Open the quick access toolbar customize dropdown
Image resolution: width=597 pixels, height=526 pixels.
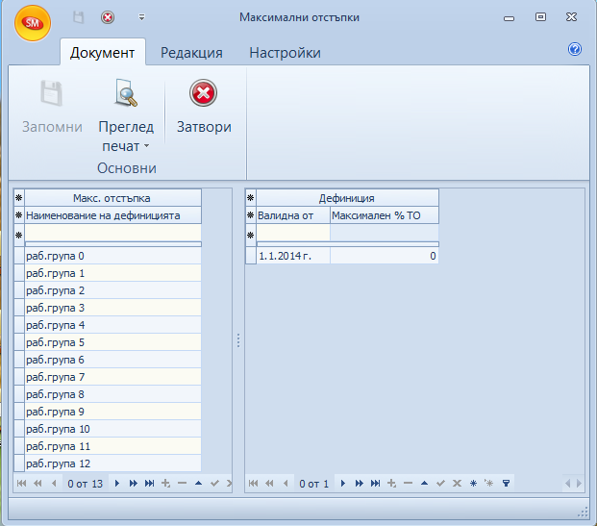pyautogui.click(x=141, y=17)
